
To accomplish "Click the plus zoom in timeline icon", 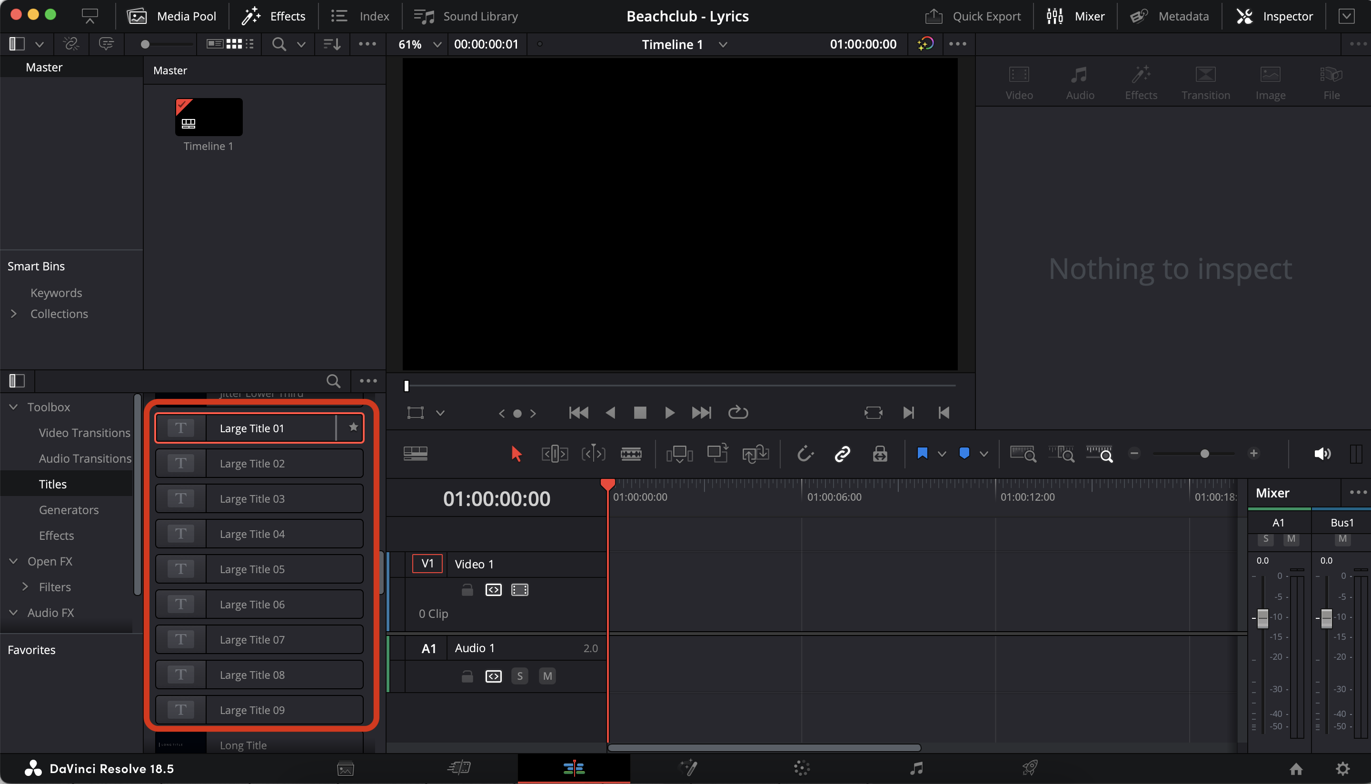I will coord(1253,453).
